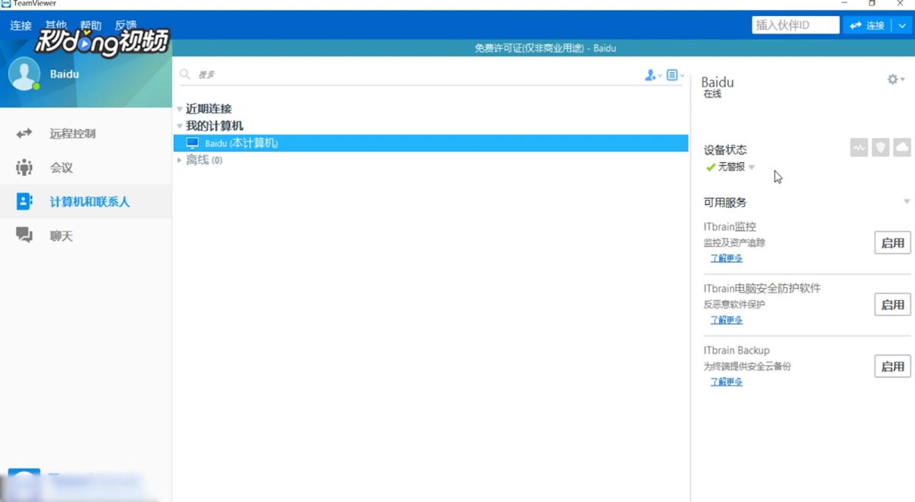
Task: Click the 在线 status text under Baidu
Action: tap(712, 94)
